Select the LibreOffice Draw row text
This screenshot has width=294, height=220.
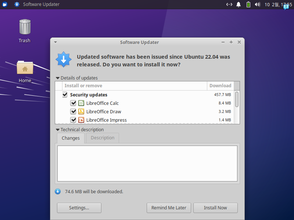(x=104, y=112)
